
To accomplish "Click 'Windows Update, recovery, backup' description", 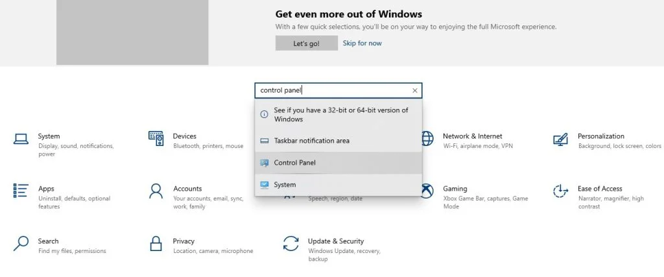I will coord(344,255).
